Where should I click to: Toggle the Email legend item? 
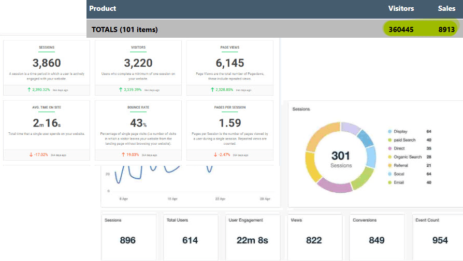(398, 182)
